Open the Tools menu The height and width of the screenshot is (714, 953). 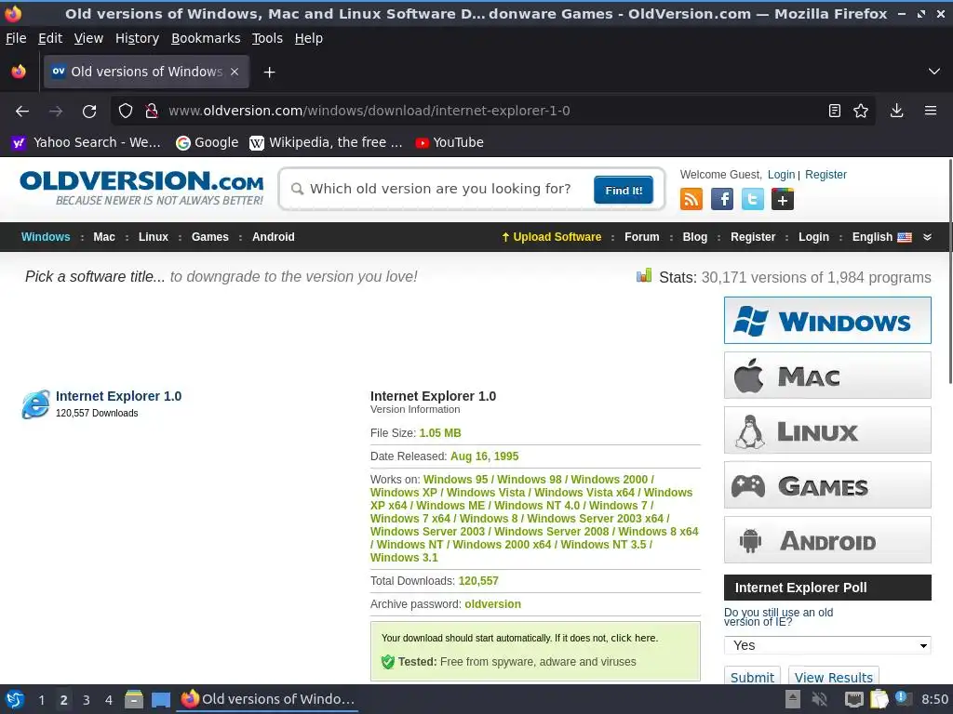(x=267, y=38)
